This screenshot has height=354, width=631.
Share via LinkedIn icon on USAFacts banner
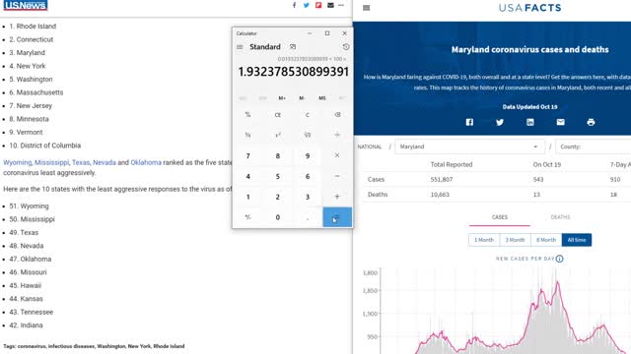(x=530, y=122)
